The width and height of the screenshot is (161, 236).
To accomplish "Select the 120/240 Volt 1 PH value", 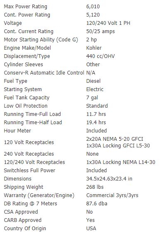I will (x=108, y=23).
